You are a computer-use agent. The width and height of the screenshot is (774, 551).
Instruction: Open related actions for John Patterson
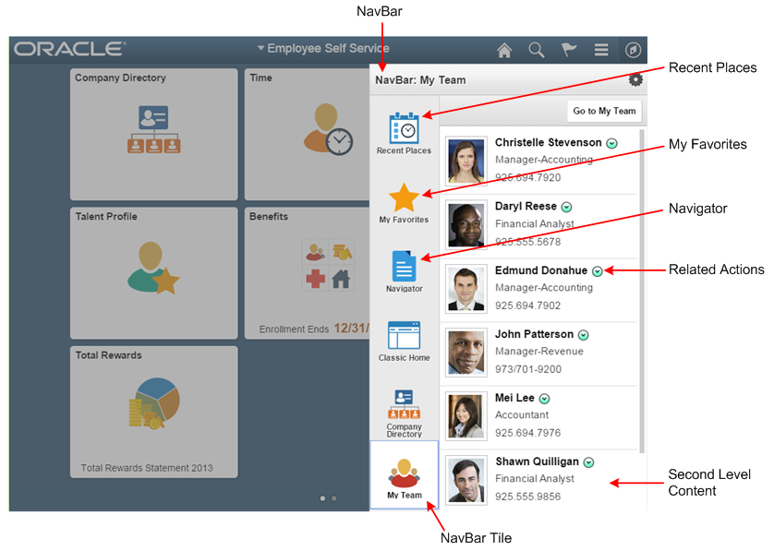click(x=583, y=335)
